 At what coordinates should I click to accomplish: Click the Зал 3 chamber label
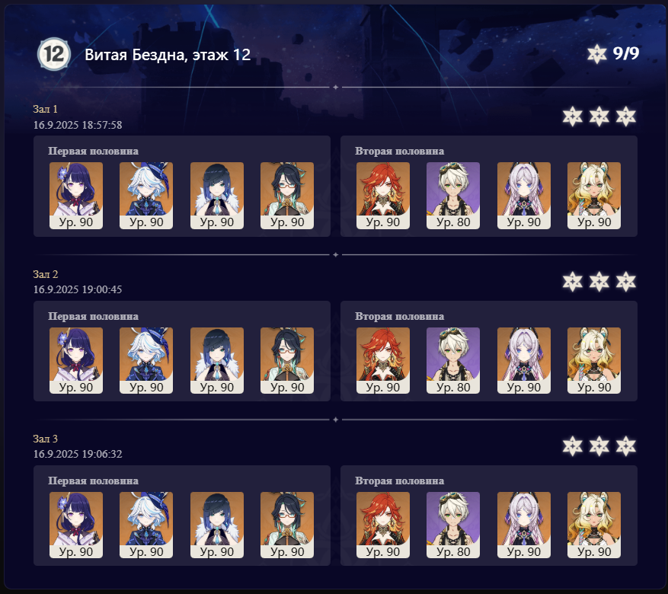coord(45,439)
